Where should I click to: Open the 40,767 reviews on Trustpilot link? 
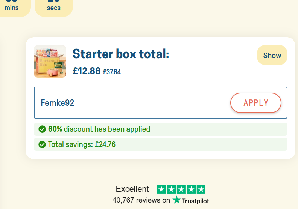click(x=141, y=200)
